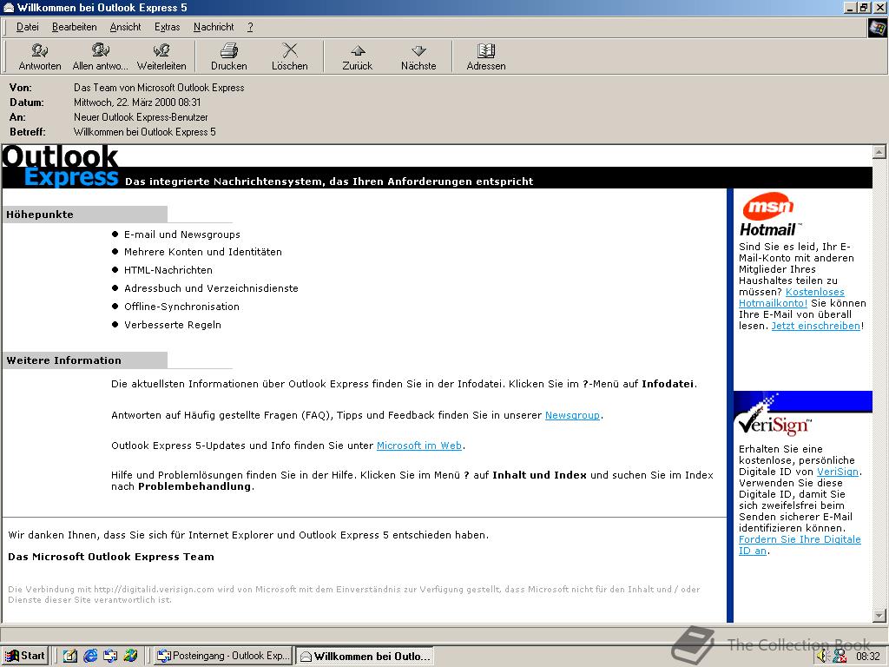Open the Extras menu

tap(168, 27)
